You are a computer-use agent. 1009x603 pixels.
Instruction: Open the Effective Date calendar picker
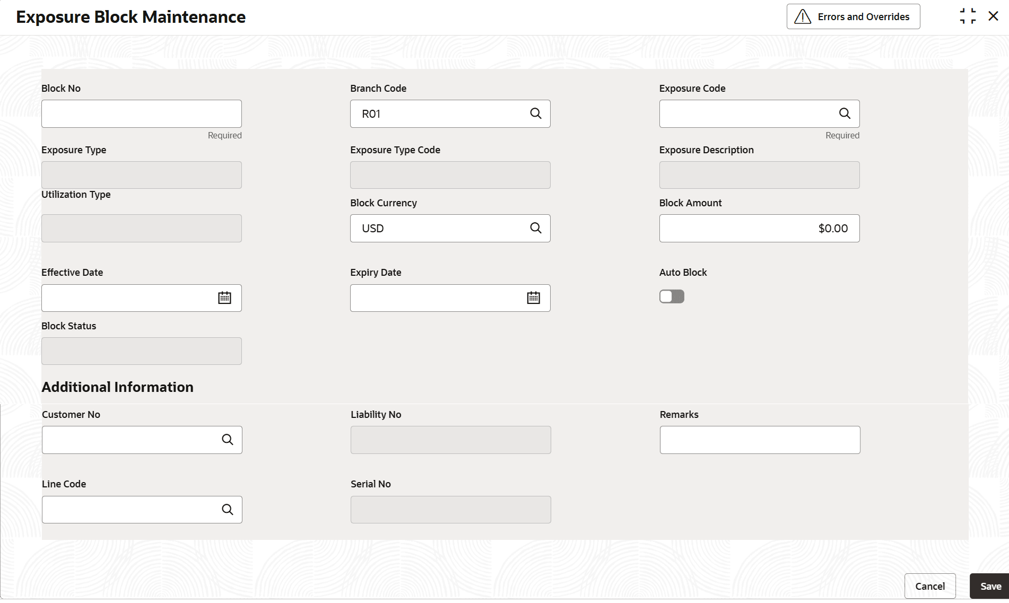tap(224, 298)
